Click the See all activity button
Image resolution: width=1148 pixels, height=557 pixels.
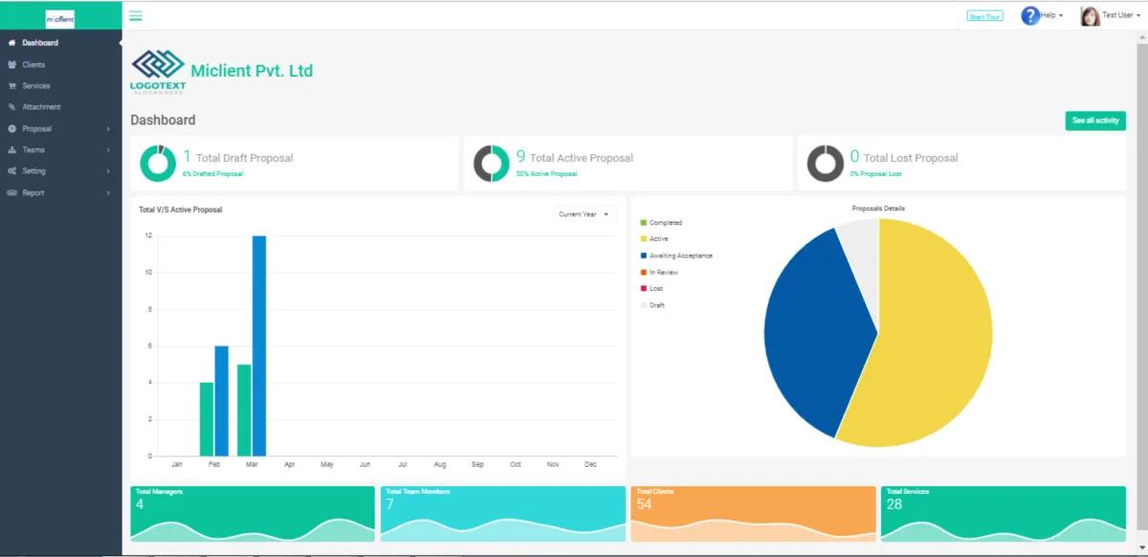1094,121
